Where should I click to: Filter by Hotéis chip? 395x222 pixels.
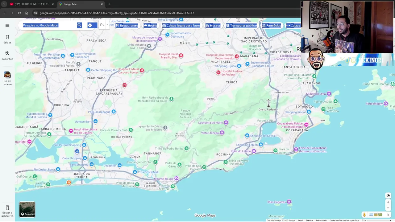click(150, 26)
